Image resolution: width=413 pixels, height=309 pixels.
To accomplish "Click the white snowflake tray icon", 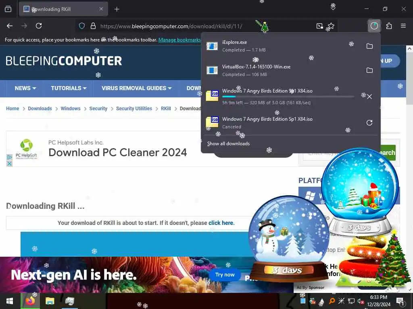I will point(341,301).
